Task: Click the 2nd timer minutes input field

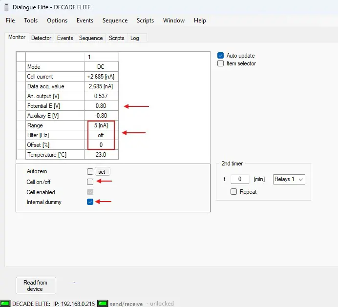Action: (x=240, y=179)
